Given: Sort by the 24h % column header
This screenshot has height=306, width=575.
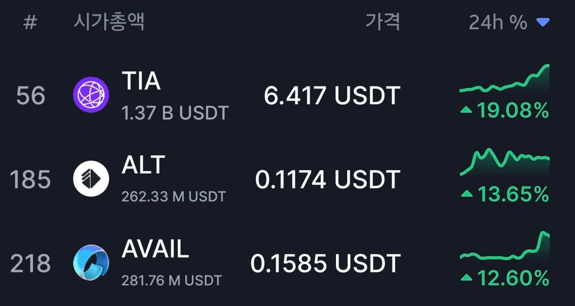Looking at the screenshot, I should coord(498,22).
